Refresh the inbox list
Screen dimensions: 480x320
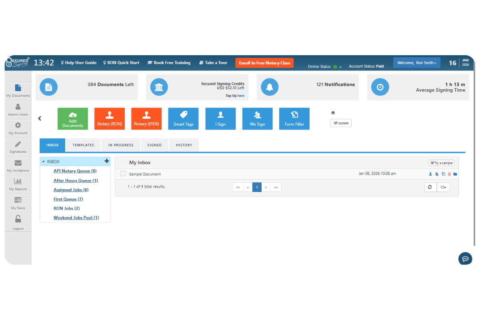pyautogui.click(x=430, y=187)
